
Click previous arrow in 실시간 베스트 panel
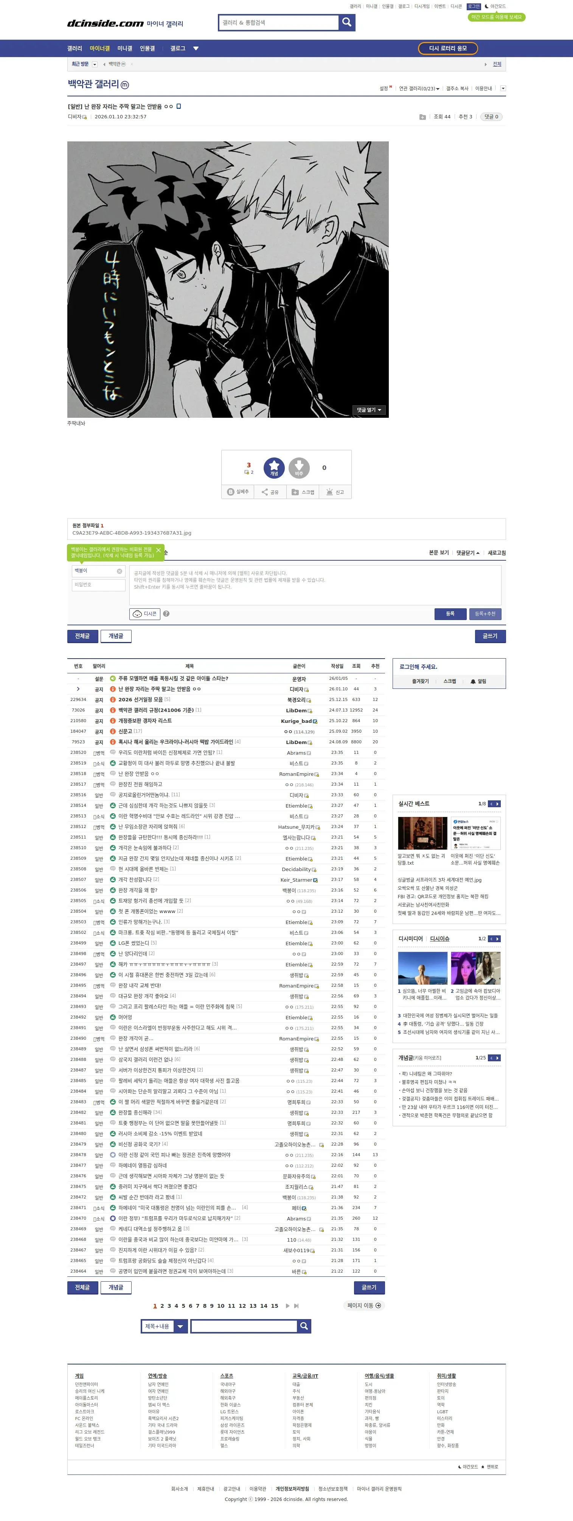[491, 804]
